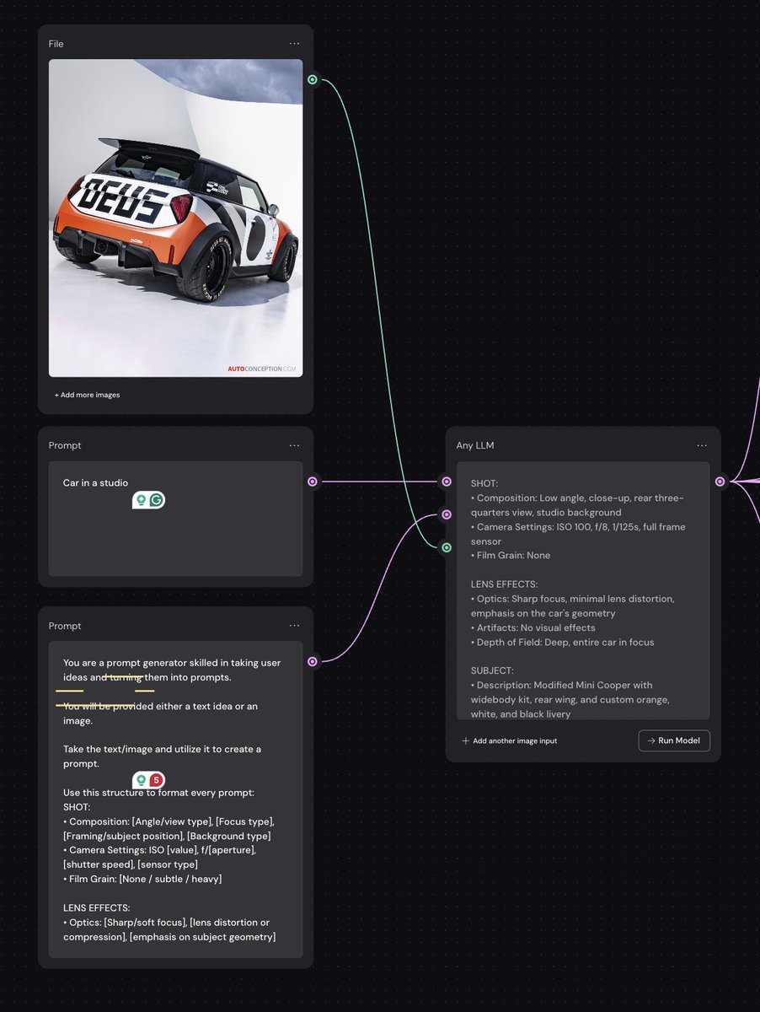This screenshot has height=1012, width=760.
Task: Click the prompt generator node's purple output port
Action: pyautogui.click(x=313, y=661)
